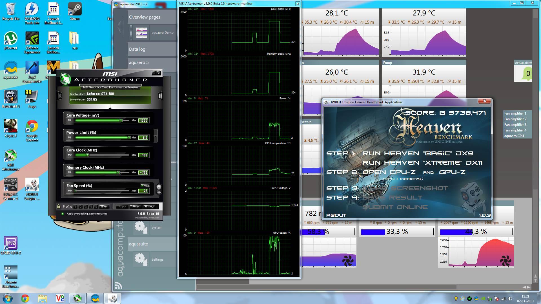The height and width of the screenshot is (304, 541).
Task: Open the Steam desktop shortcut
Action: coord(75,12)
